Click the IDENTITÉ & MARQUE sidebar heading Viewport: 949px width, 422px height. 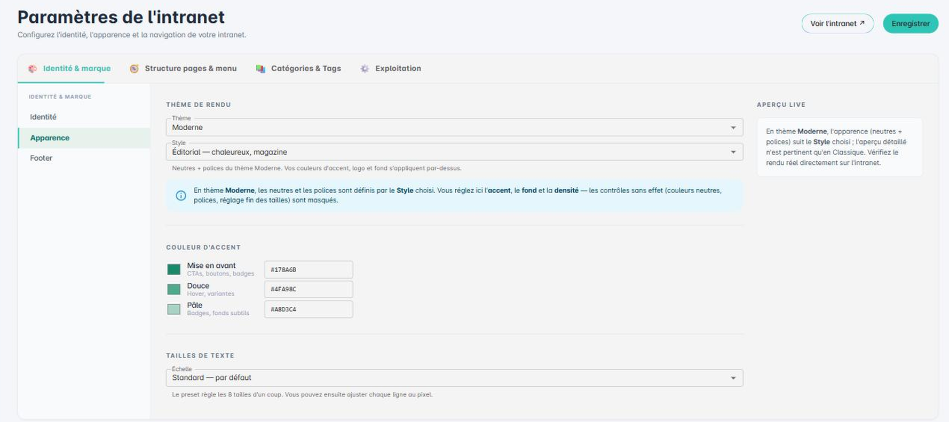click(x=60, y=97)
